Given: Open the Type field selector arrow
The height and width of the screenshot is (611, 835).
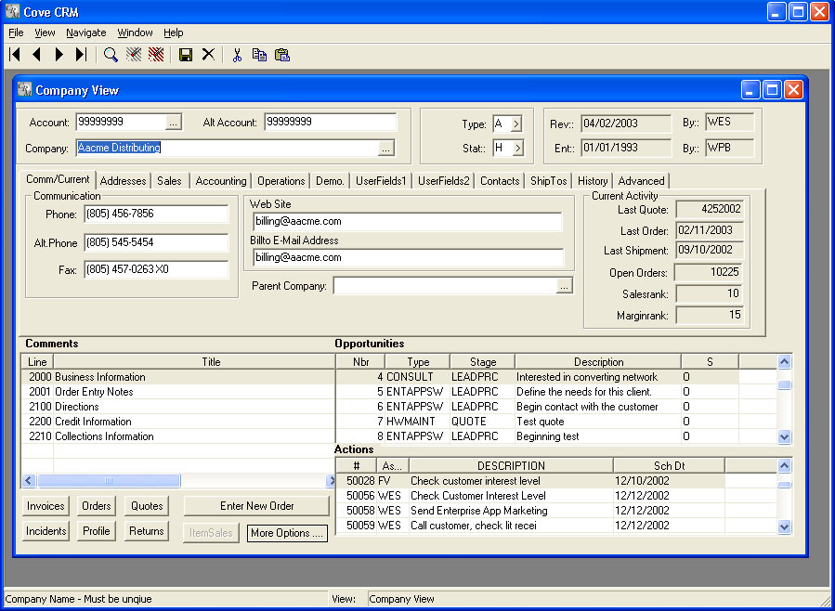Looking at the screenshot, I should [x=516, y=123].
